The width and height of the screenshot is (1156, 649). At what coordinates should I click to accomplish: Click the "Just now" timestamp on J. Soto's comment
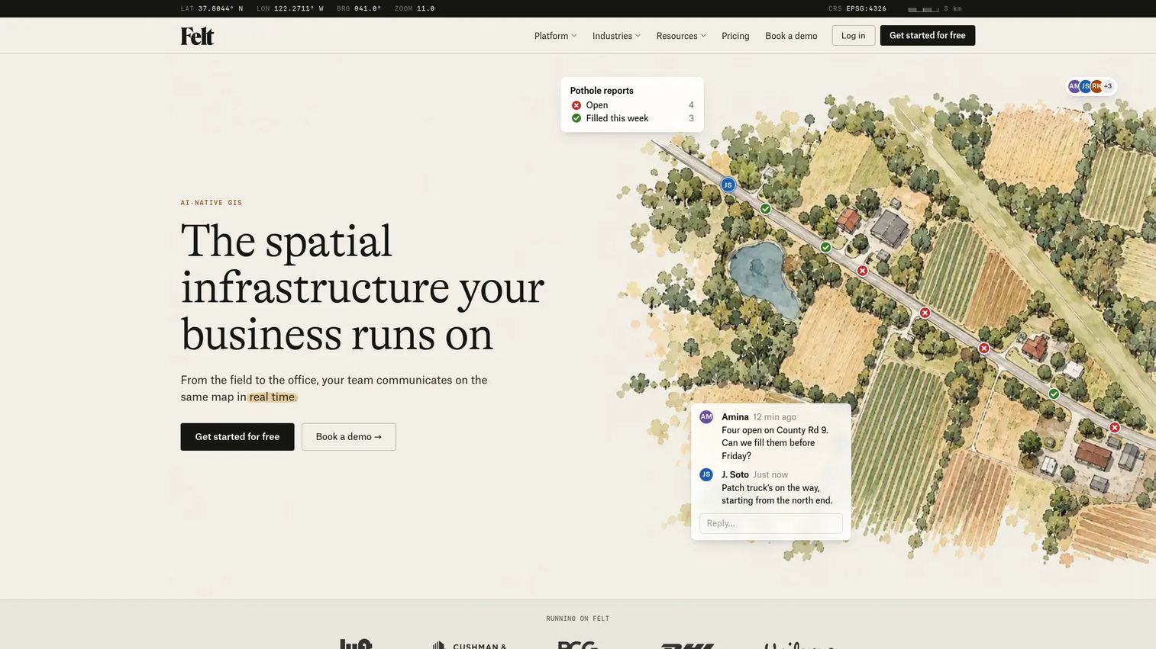click(770, 475)
